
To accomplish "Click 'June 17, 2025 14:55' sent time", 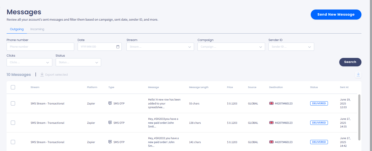I will pos(345,123).
